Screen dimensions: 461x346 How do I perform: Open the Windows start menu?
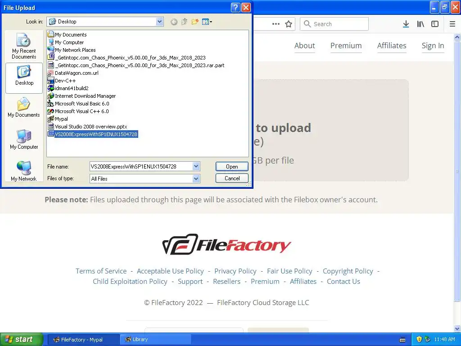click(x=21, y=339)
